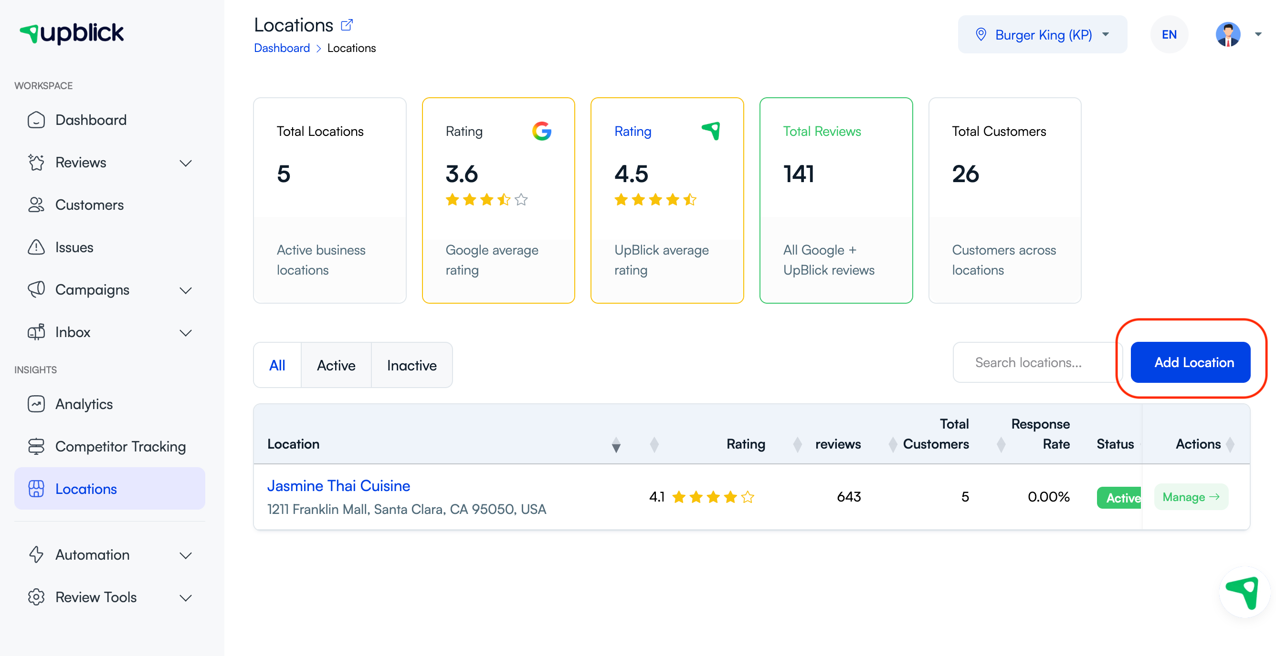
Task: Expand the Inbox submenu chevron
Action: click(186, 332)
